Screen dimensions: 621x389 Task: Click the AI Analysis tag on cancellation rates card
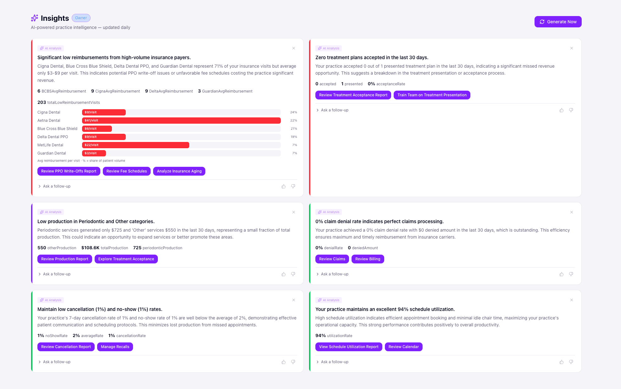(51, 300)
